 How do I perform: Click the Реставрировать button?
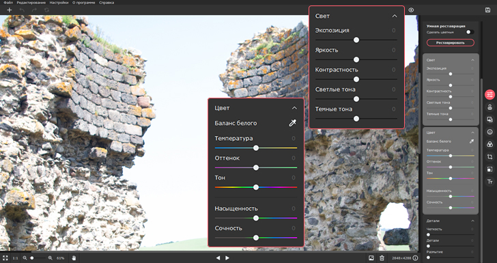coord(451,42)
